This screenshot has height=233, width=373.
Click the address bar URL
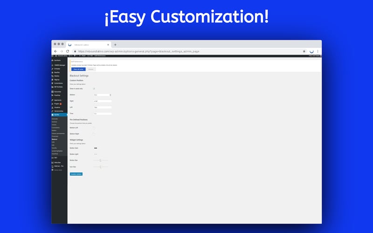click(138, 51)
